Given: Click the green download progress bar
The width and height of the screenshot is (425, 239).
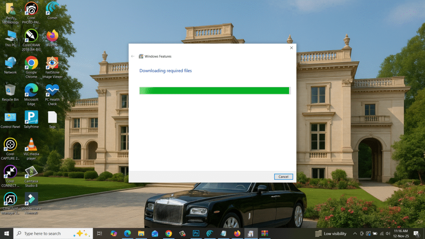Looking at the screenshot, I should click(215, 90).
